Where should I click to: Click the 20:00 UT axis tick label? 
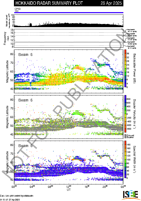click(105, 187)
